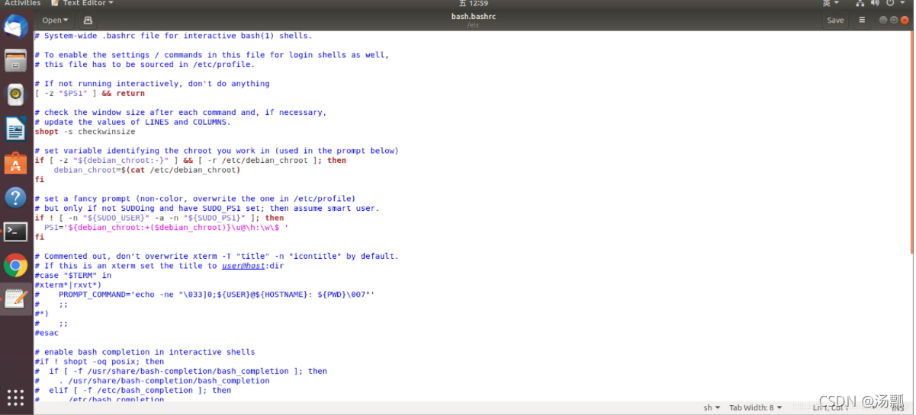The width and height of the screenshot is (916, 415).
Task: Click the bash.bashrc window title
Action: tap(474, 17)
